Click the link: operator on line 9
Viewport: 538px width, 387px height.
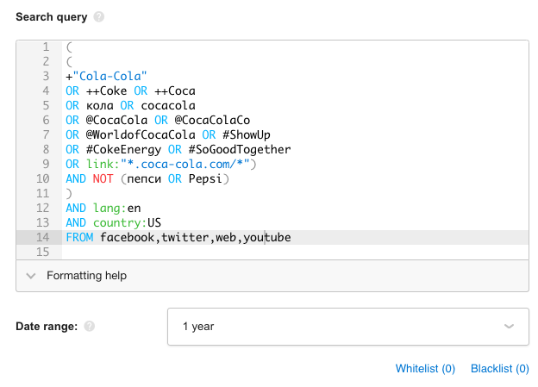(x=103, y=165)
